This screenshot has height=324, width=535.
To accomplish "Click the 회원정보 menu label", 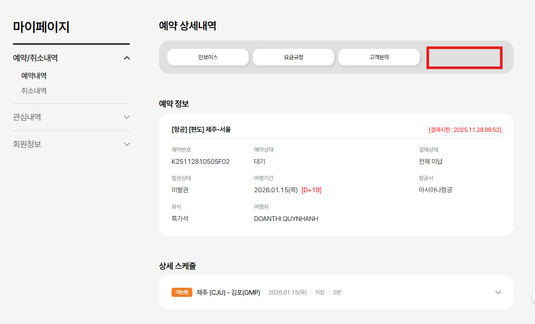I will (x=27, y=144).
